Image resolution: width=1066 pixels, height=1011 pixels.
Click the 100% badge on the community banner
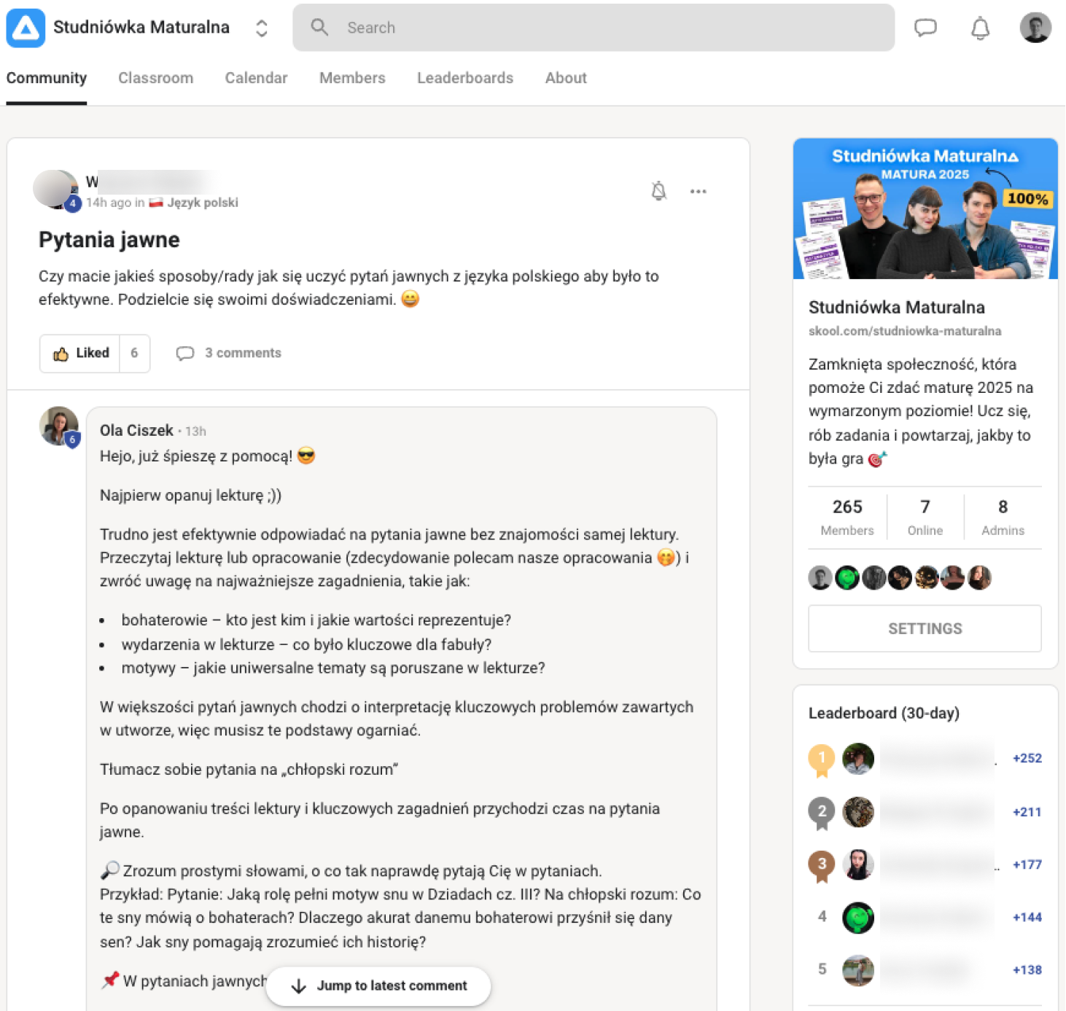1029,198
